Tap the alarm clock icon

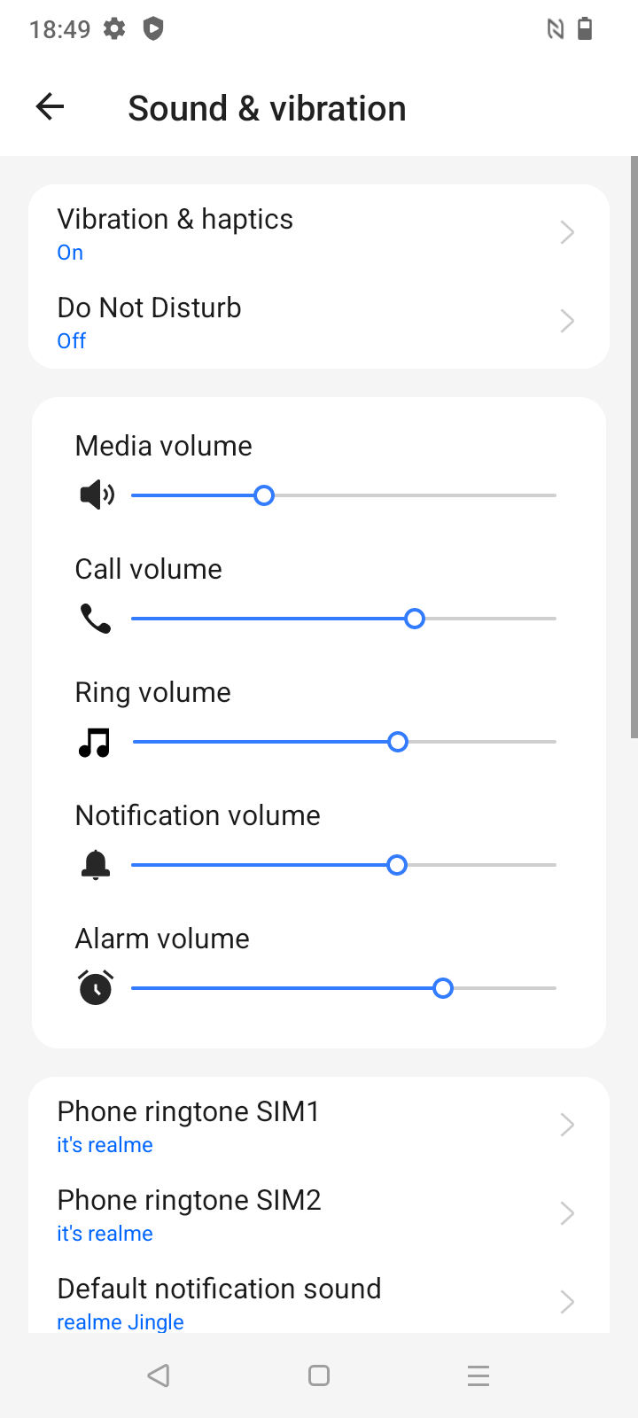(96, 987)
